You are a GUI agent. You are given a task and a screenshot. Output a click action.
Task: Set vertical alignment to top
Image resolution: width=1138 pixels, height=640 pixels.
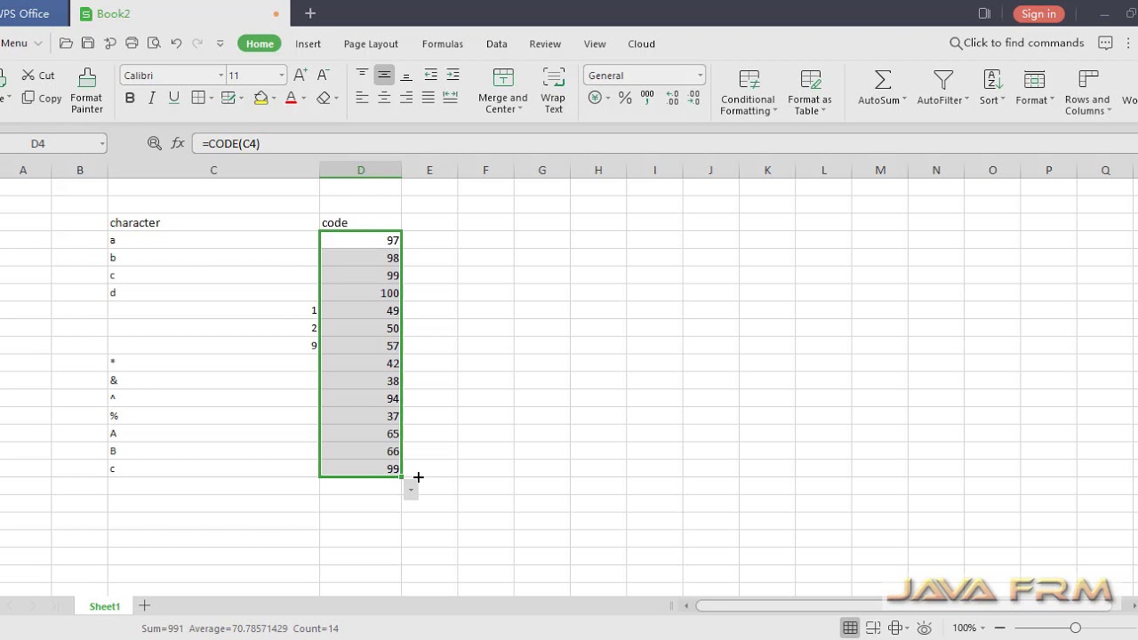362,75
